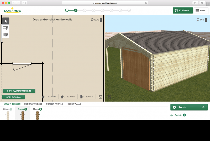Select the wall post hammer tool
The image size is (210, 141).
tap(6, 28)
